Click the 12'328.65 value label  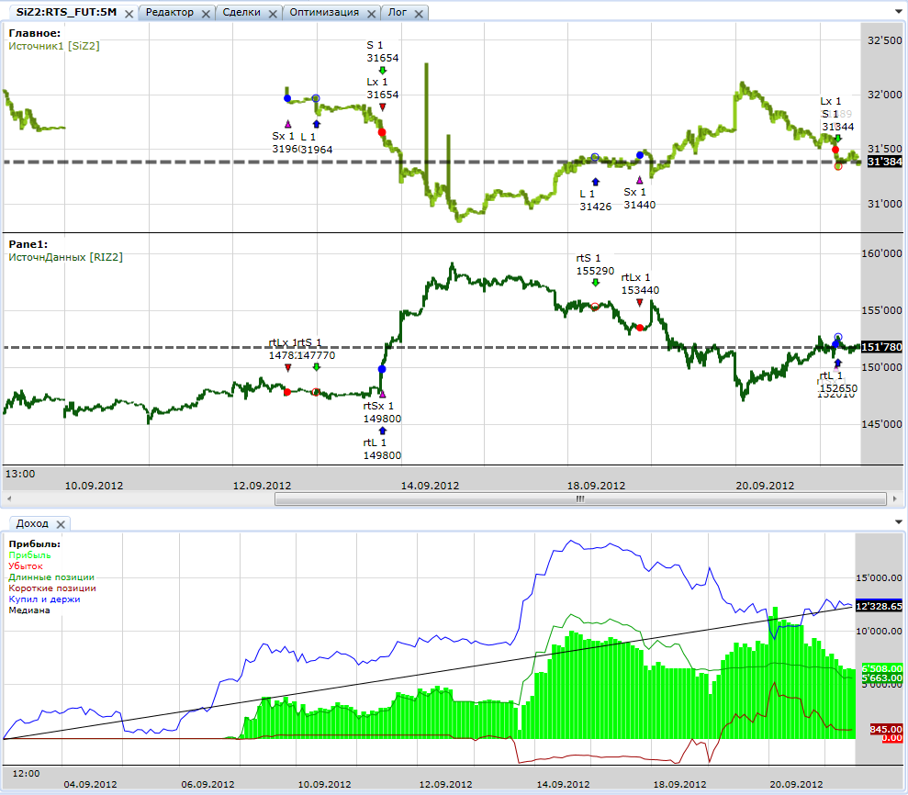(x=879, y=606)
